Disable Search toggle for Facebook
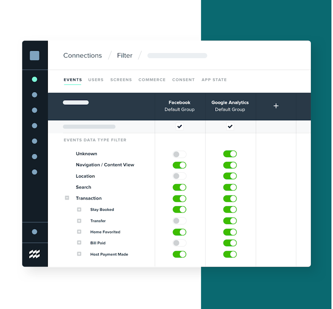333x309 pixels. 179,188
